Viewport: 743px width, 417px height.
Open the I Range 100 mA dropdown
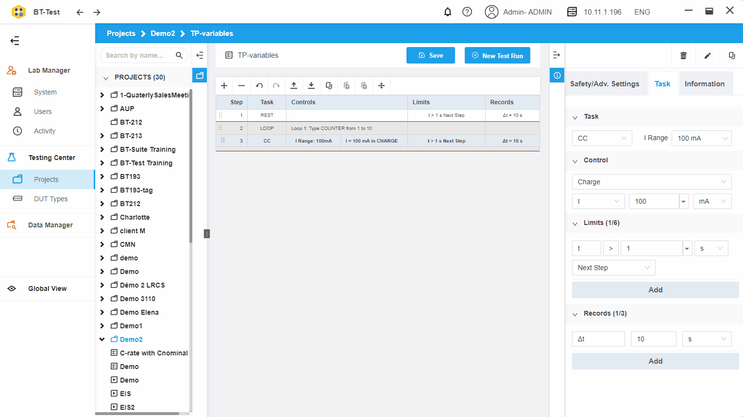(701, 138)
